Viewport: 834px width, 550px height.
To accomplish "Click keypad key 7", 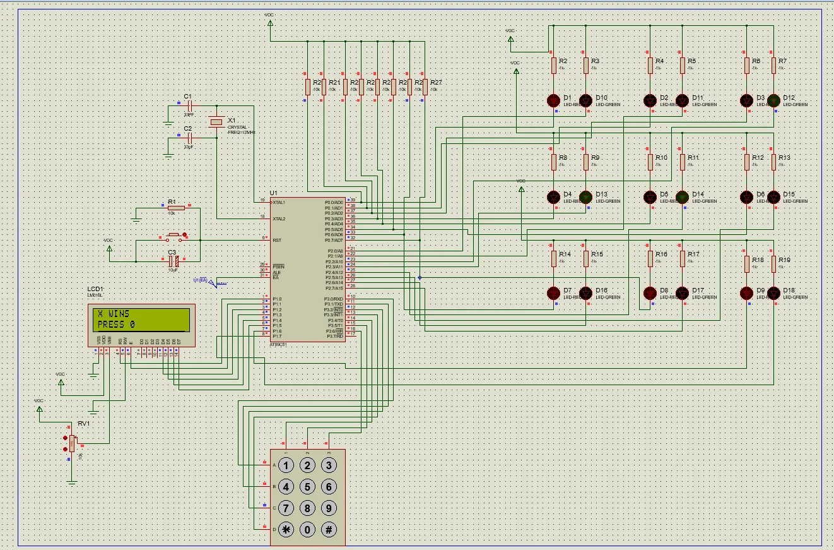I will tap(286, 508).
